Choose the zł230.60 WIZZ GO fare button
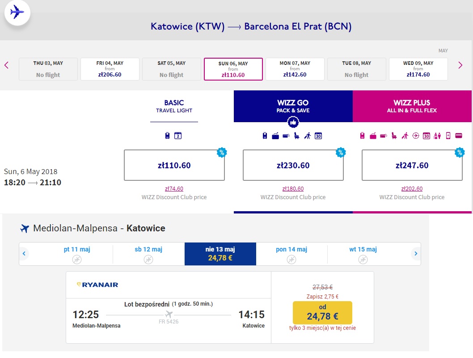Image resolution: width=473 pixels, height=358 pixels. [293, 165]
